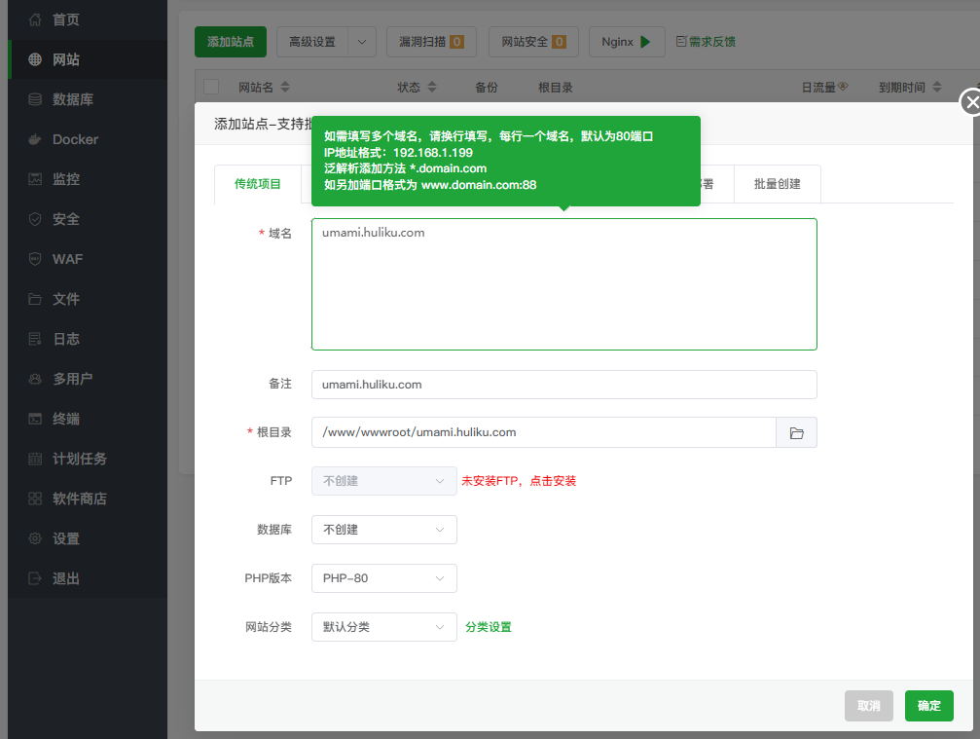Click the scheduled tasks calendar icon
Screen dimensions: 980x739
click(x=35, y=459)
